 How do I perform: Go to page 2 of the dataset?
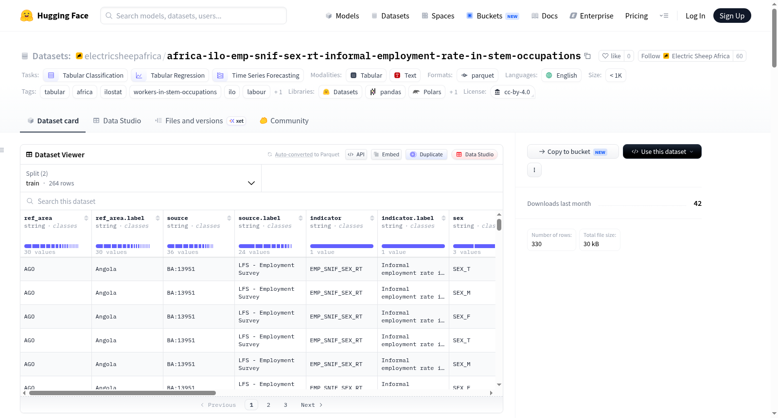pyautogui.click(x=268, y=405)
